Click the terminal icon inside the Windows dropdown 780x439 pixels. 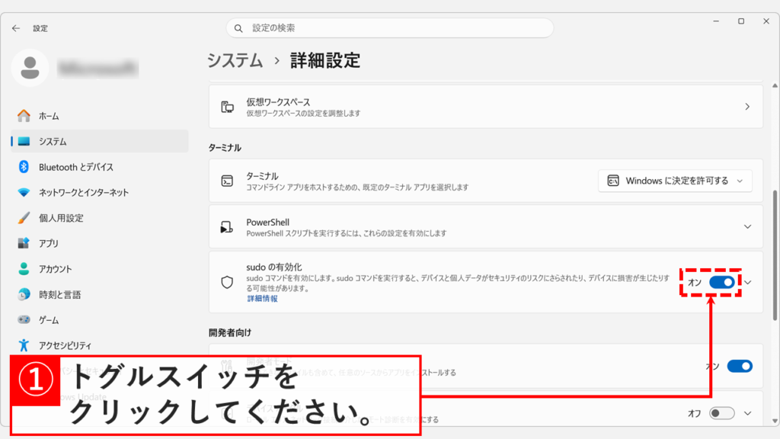click(x=613, y=181)
